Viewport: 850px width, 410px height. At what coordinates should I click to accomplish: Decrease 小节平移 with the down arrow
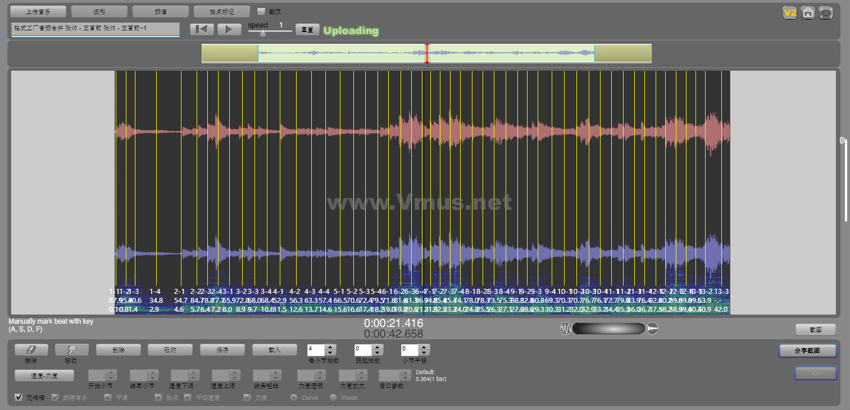click(424, 353)
